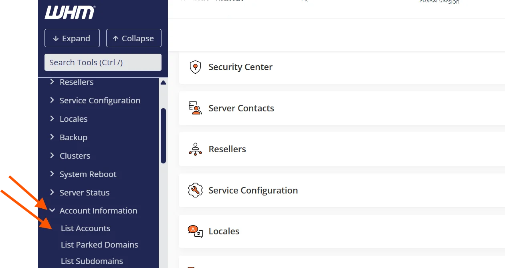Click the Resellers hierarchy icon

tap(195, 149)
